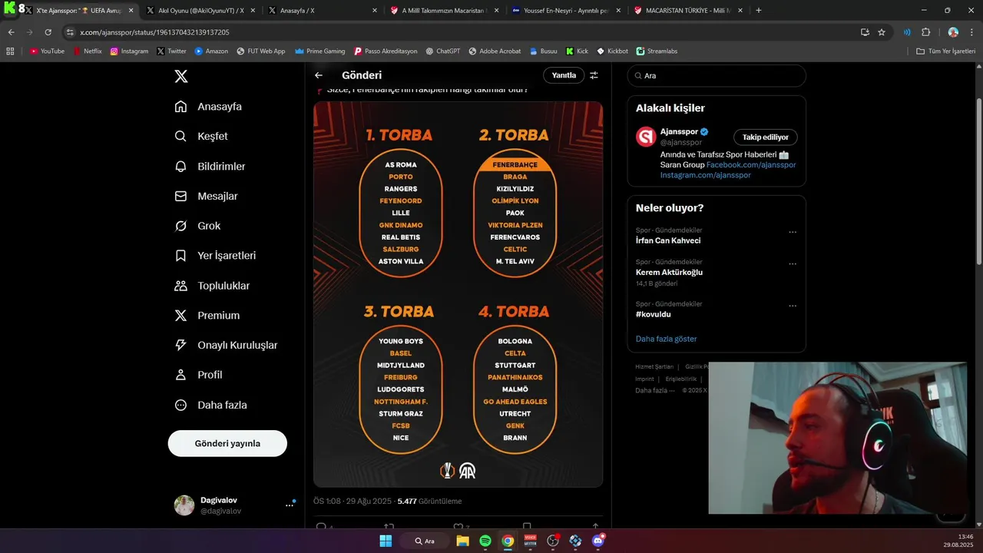Open the 5.477 Görüntüleme view count

429,501
